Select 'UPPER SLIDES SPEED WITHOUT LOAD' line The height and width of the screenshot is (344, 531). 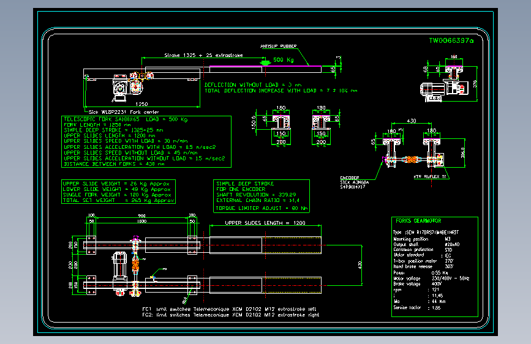(x=130, y=152)
